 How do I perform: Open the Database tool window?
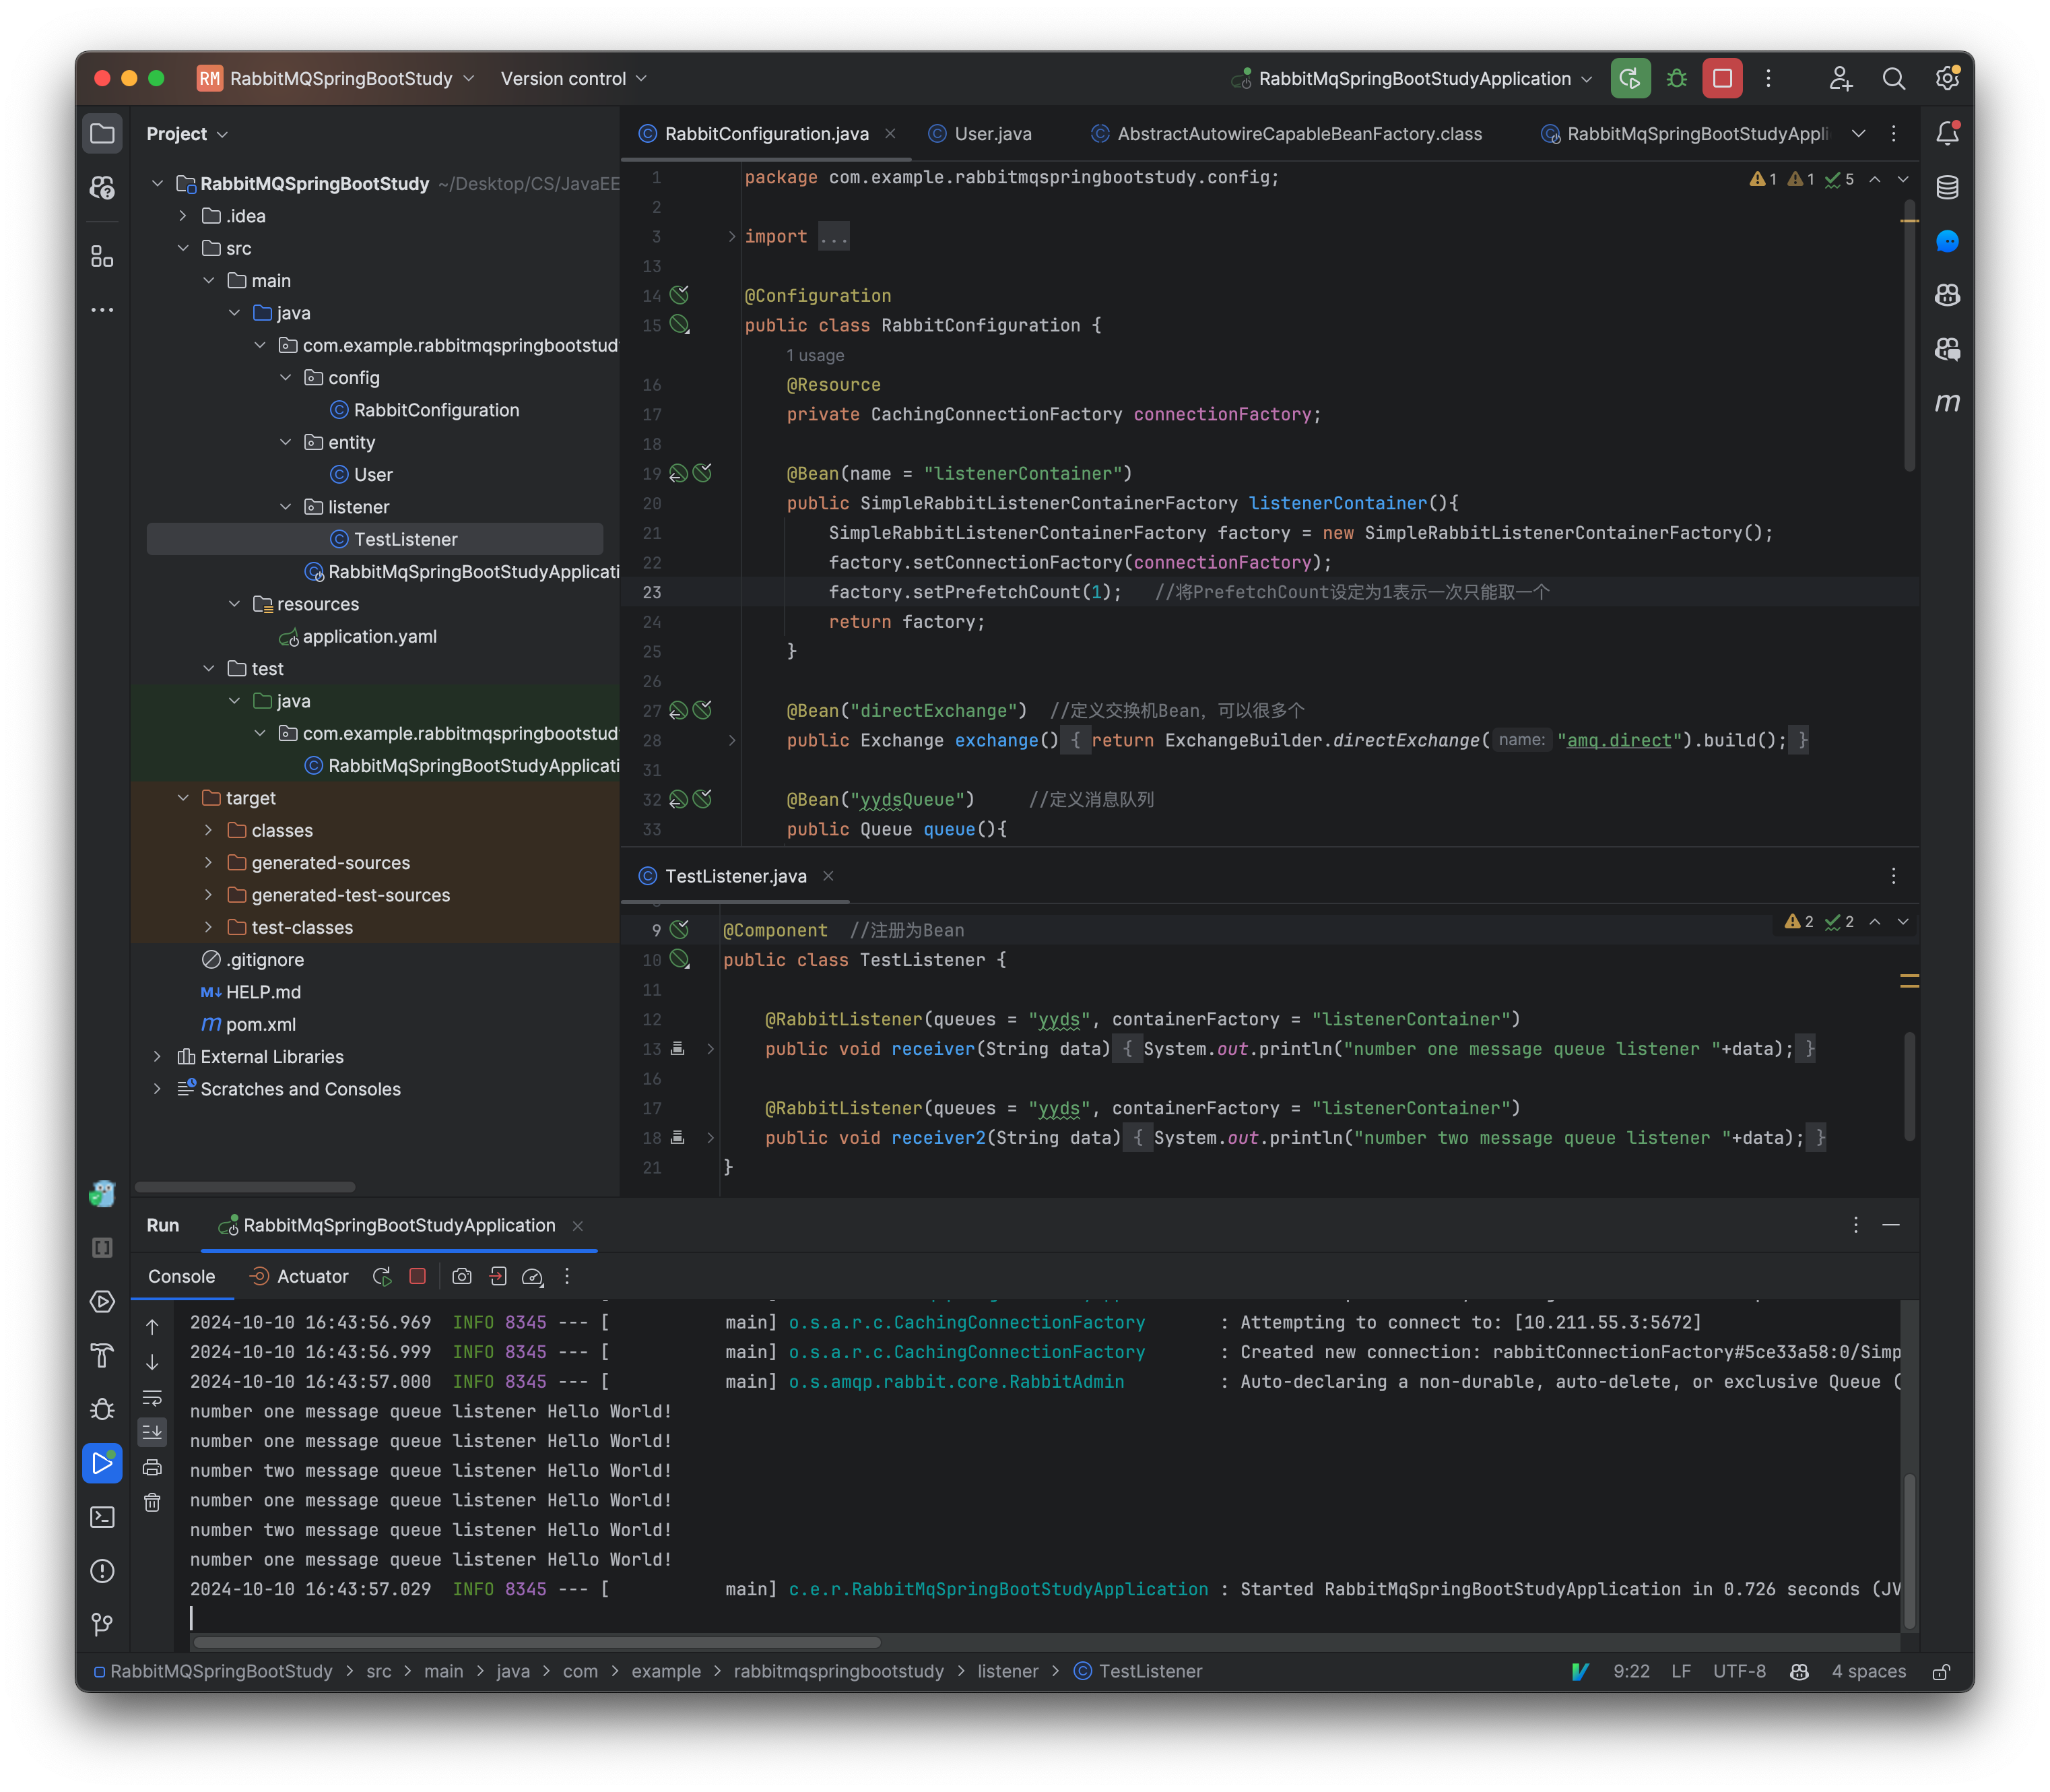pyautogui.click(x=1947, y=187)
